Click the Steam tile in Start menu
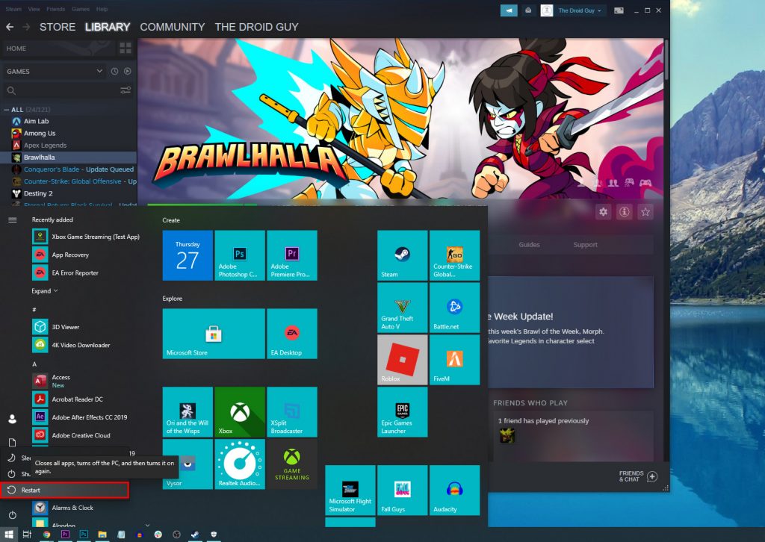This screenshot has width=765, height=542. [403, 255]
